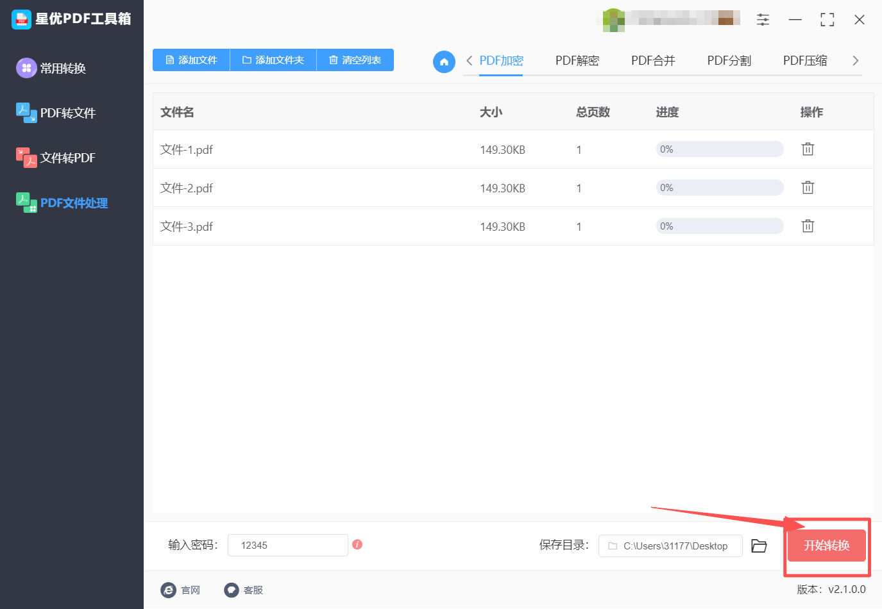Click the 开始转换 button
The image size is (882, 609).
tap(827, 546)
